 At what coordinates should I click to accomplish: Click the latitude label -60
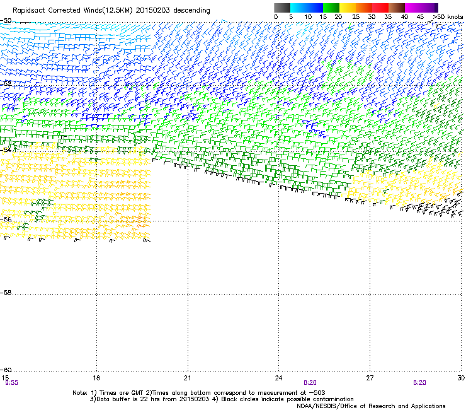6,370
